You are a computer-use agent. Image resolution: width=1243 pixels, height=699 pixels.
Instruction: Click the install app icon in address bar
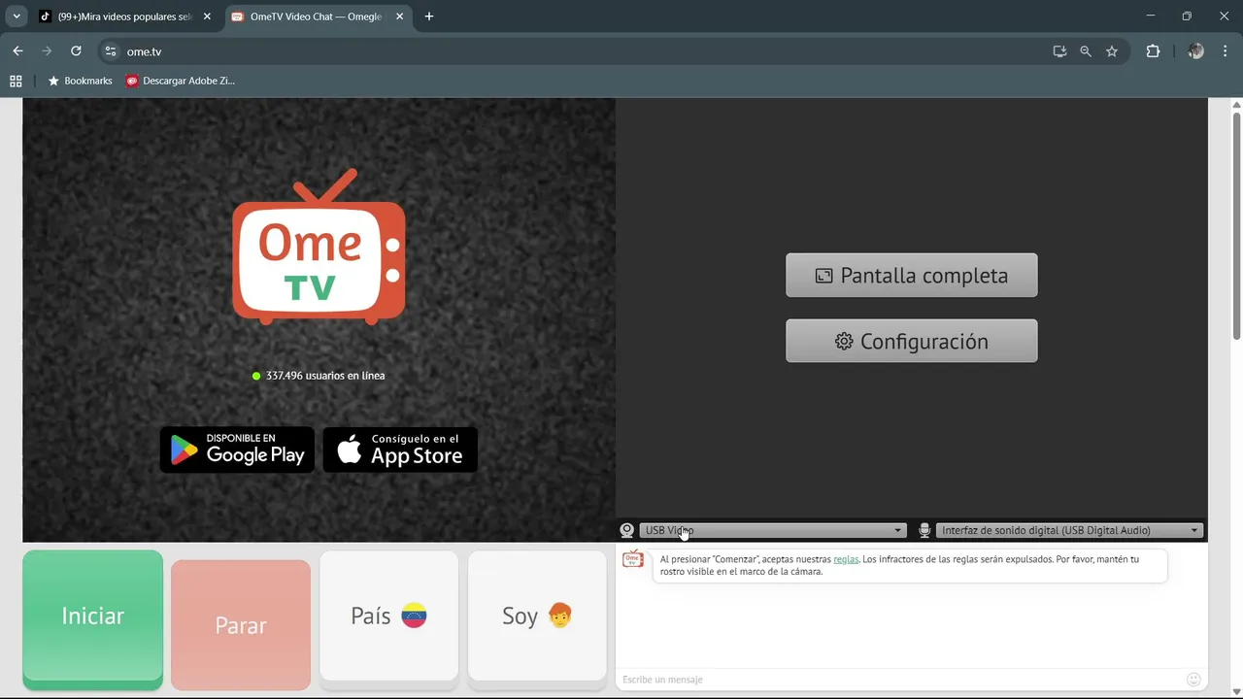tap(1059, 51)
